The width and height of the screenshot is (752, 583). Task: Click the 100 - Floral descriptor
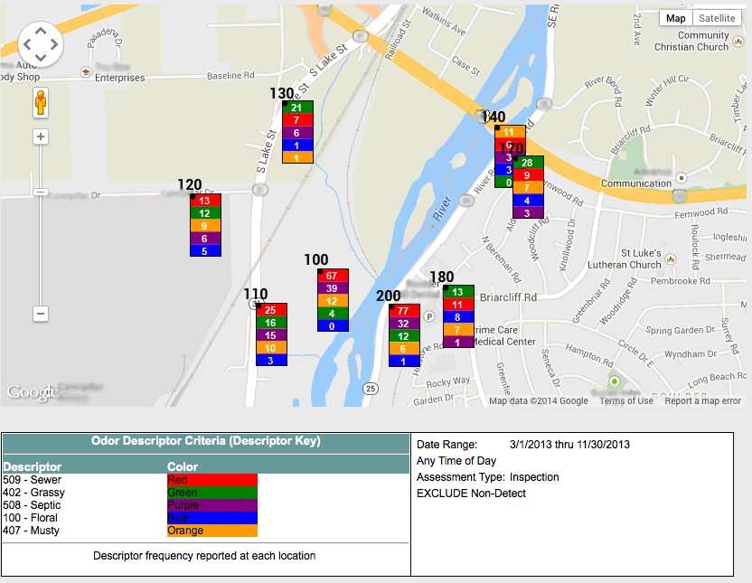[x=30, y=518]
